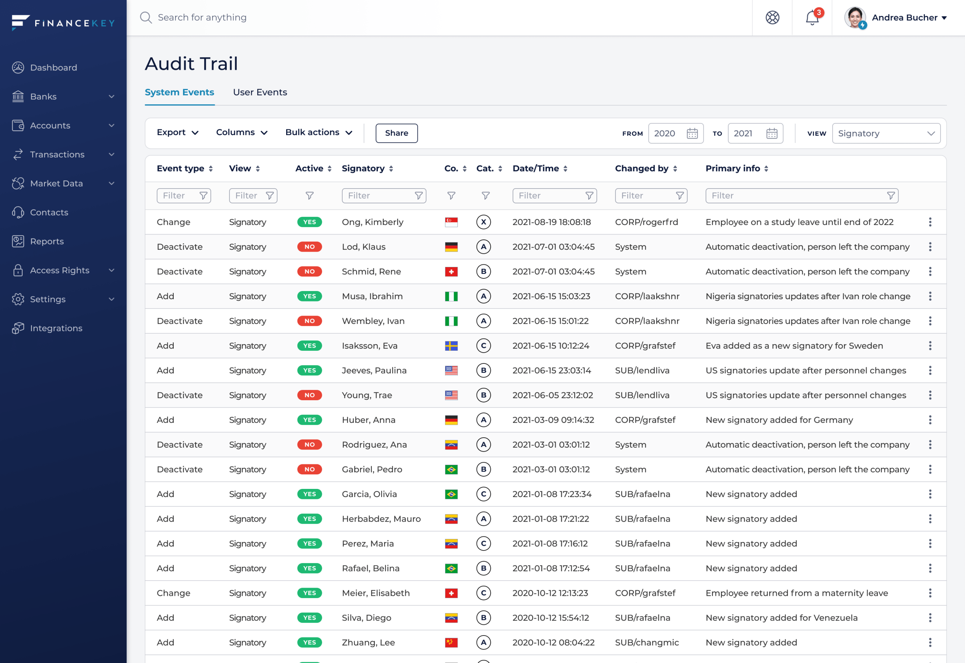The height and width of the screenshot is (663, 965).
Task: Switch to the User Events tab
Action: coord(260,92)
